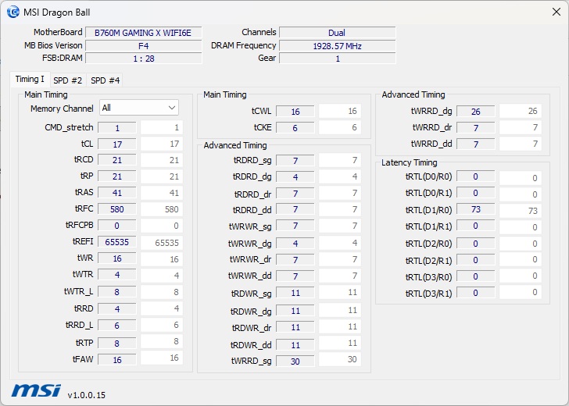Click the CMD_stretch editable input field

pos(117,128)
